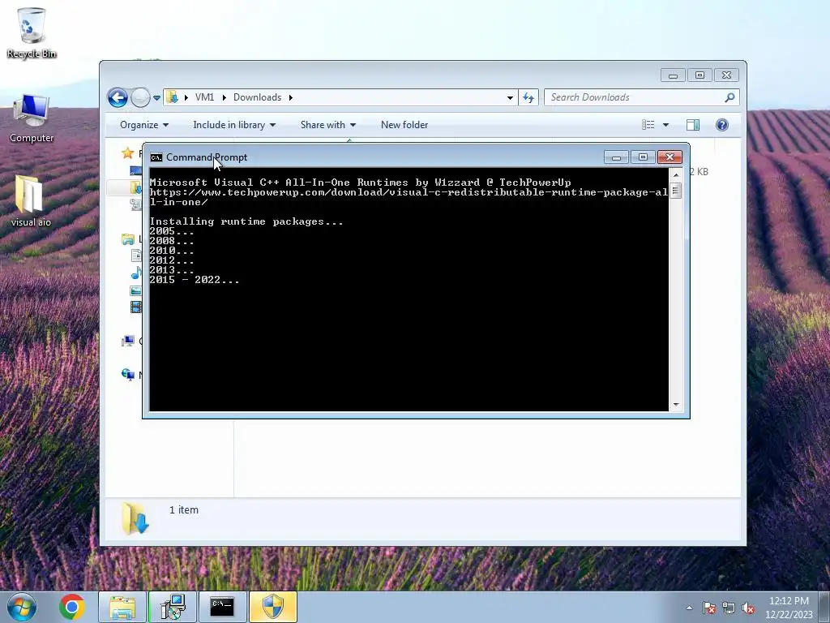This screenshot has width=830, height=623.
Task: Change the view with the views icon
Action: tap(648, 124)
